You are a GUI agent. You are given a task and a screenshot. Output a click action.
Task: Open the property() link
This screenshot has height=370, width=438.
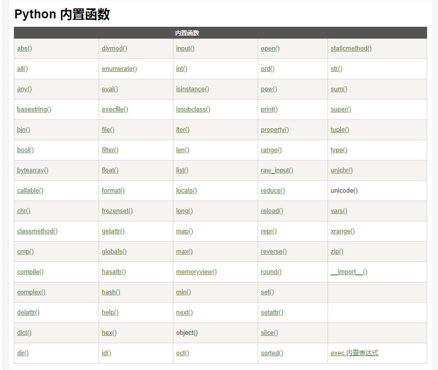click(x=275, y=130)
